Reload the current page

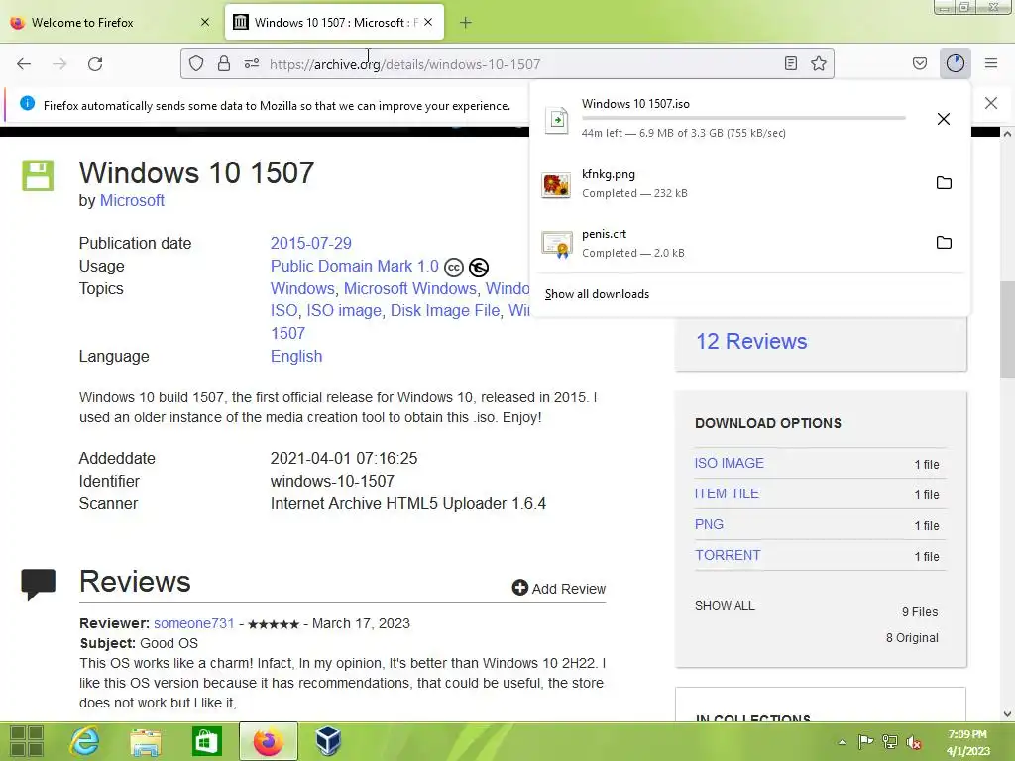pos(95,64)
